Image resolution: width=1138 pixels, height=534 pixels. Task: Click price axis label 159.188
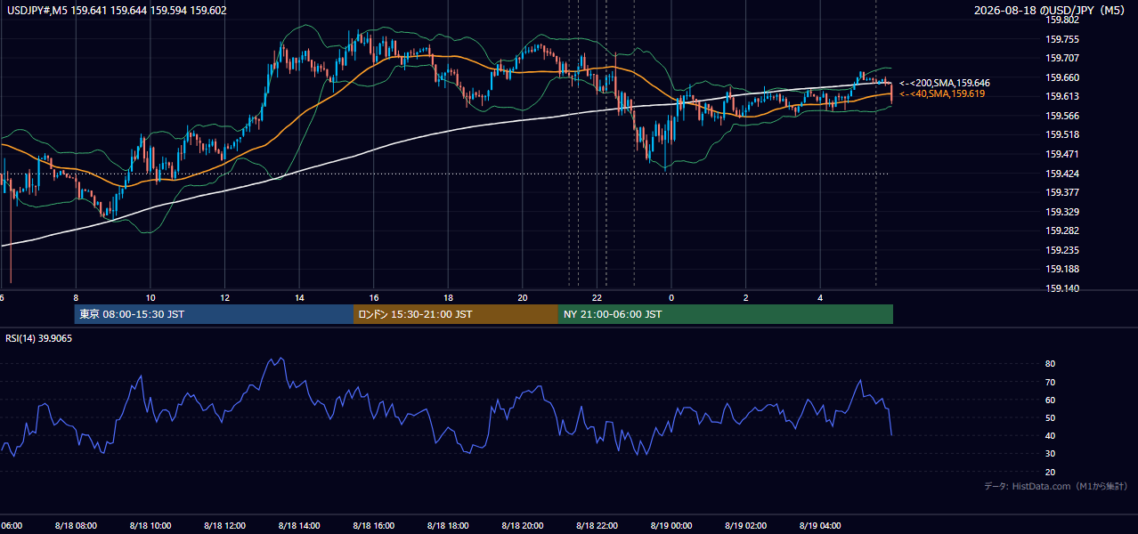[1061, 269]
